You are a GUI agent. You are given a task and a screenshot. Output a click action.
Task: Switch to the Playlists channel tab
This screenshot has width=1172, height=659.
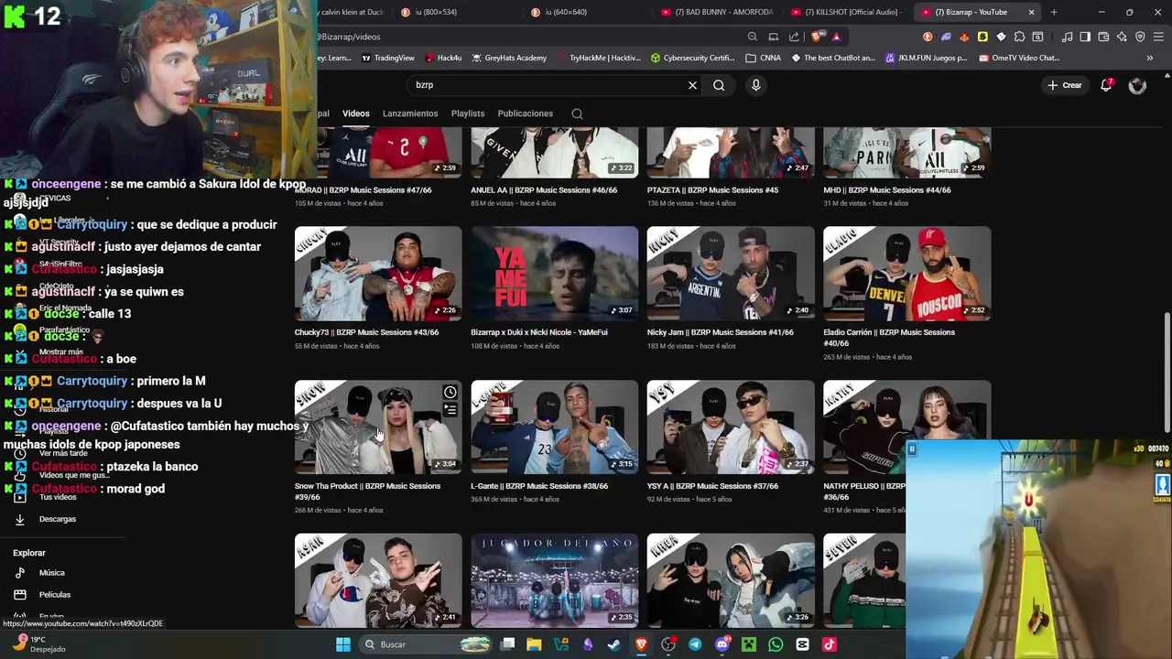click(468, 113)
